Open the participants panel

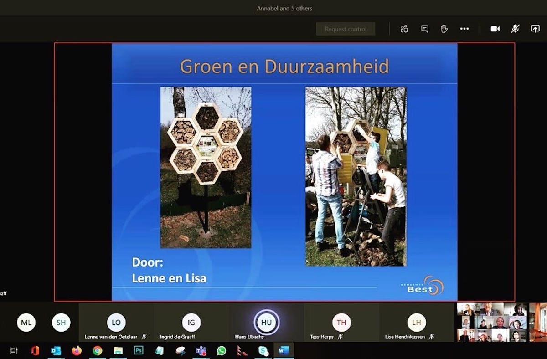click(x=404, y=29)
